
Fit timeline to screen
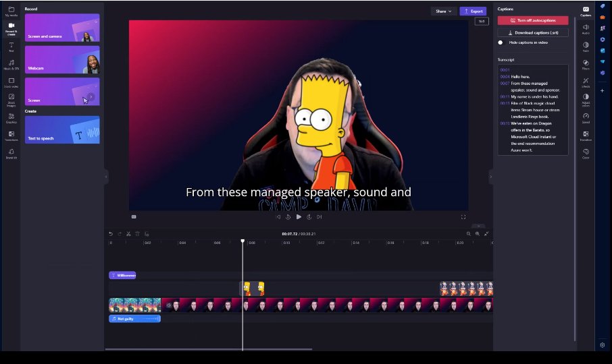(x=486, y=234)
